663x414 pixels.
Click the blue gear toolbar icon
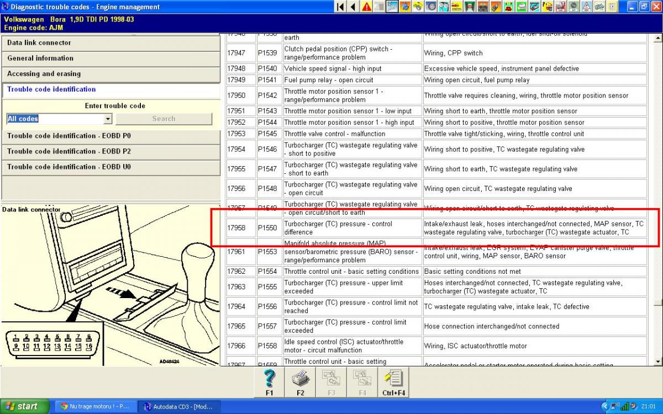(x=405, y=7)
